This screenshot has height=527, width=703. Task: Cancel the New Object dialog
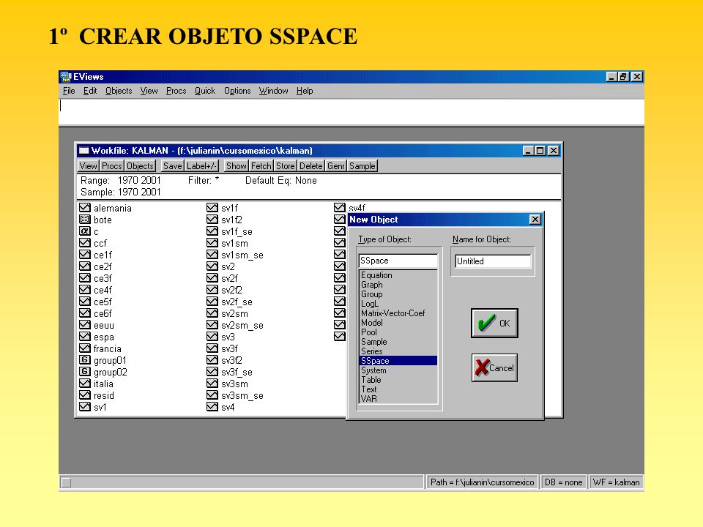(x=494, y=368)
